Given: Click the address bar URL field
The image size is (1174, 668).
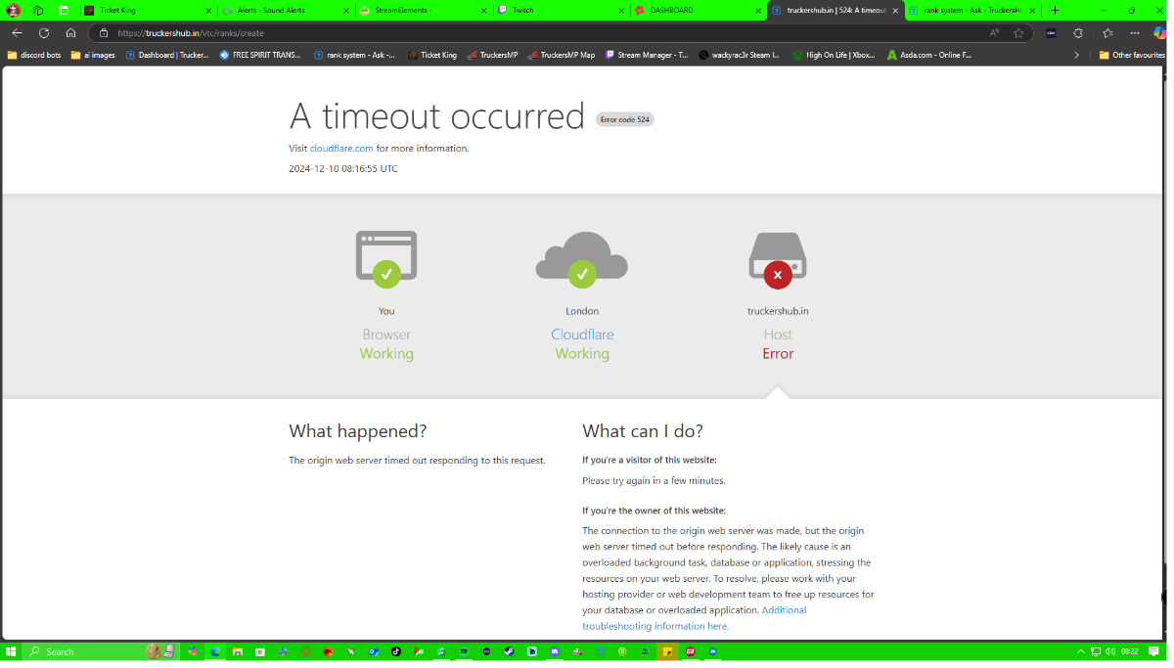Looking at the screenshot, I should 489,32.
